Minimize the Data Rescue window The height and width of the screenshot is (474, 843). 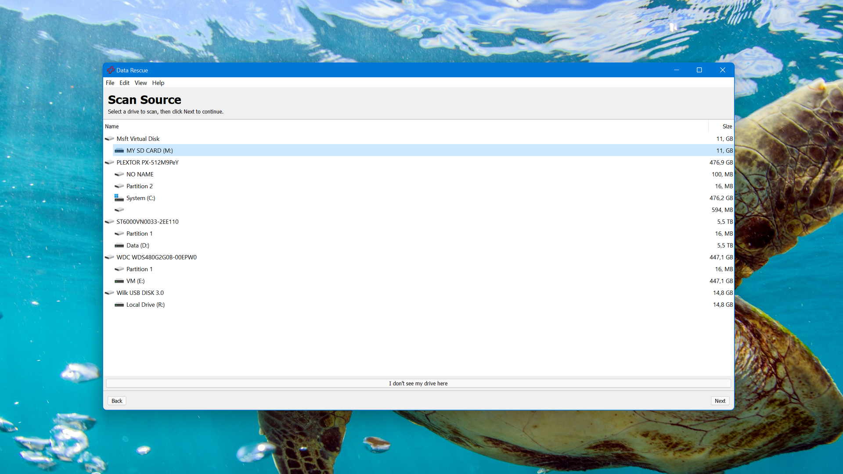(677, 70)
